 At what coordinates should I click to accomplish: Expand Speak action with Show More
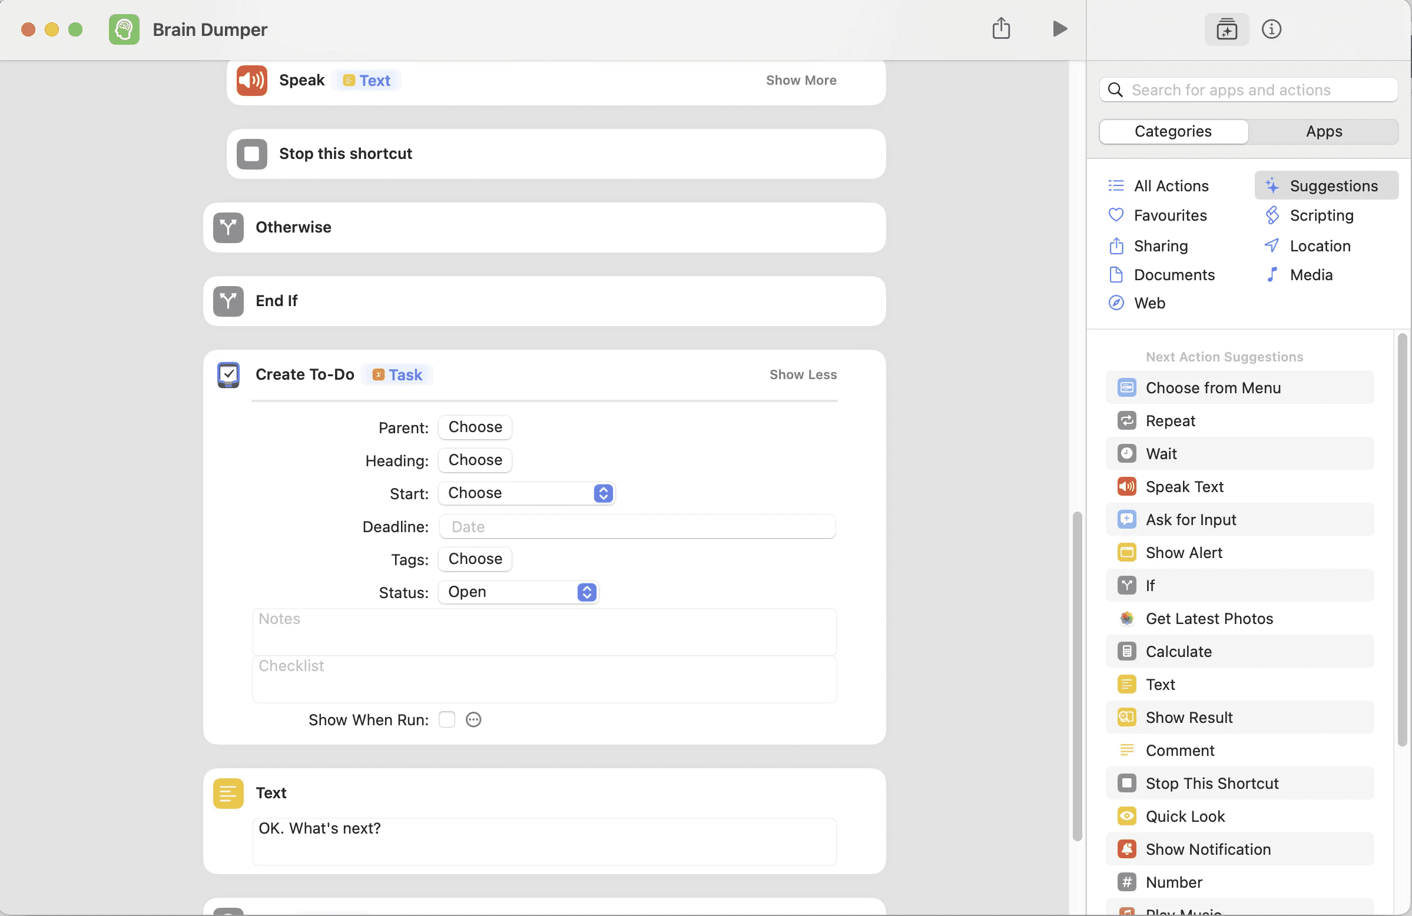(801, 80)
